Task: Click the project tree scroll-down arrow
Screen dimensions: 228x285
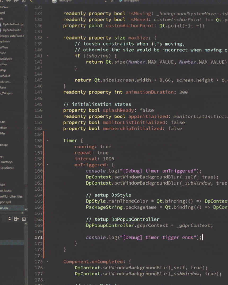Action: tap(26, 210)
